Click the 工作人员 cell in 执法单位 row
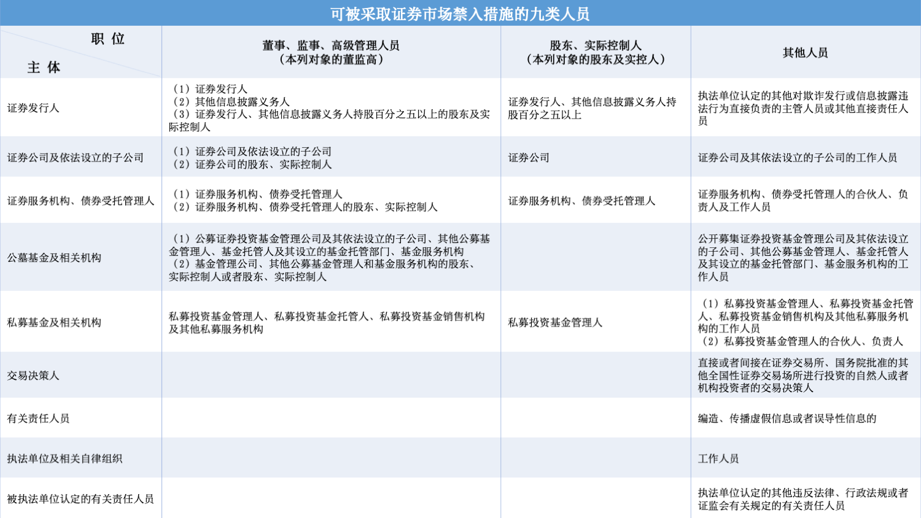This screenshot has width=921, height=518. pyautogui.click(x=718, y=458)
